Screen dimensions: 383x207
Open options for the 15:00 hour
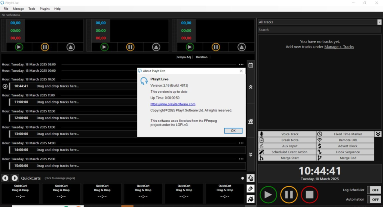[241, 159]
